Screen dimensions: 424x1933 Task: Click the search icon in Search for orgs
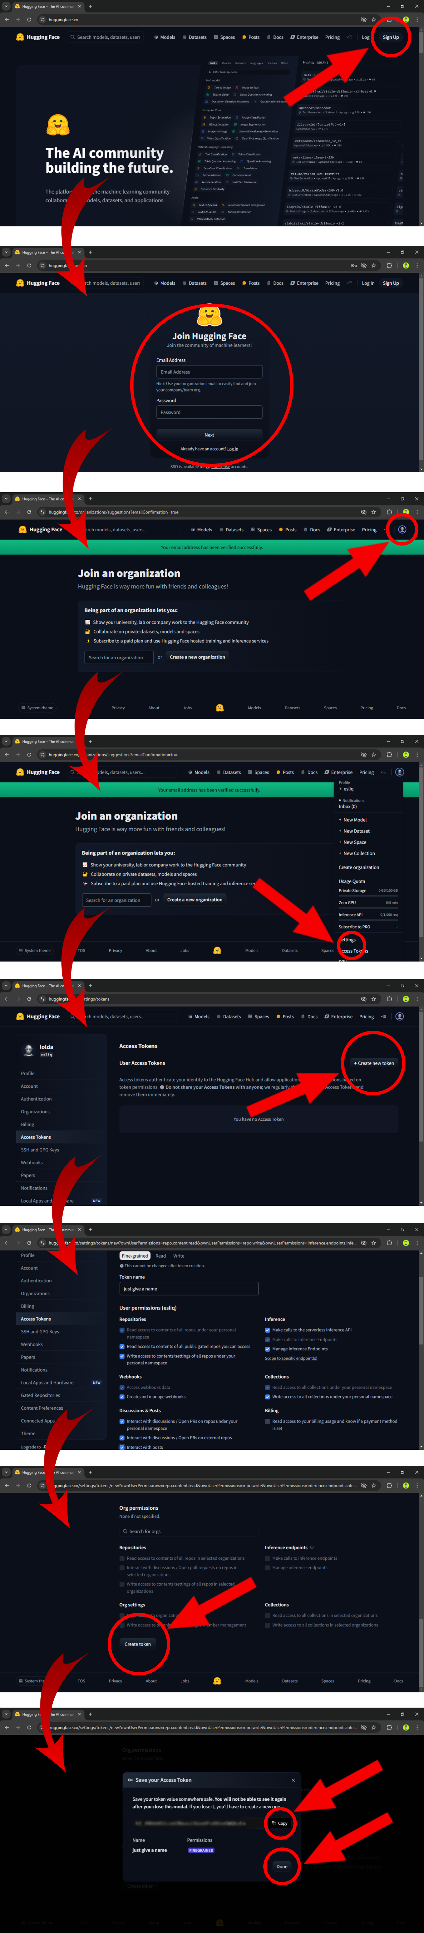coord(125,1531)
